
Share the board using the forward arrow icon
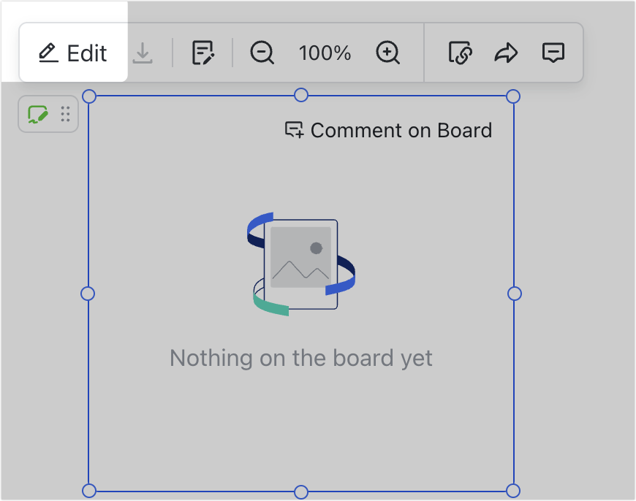click(505, 52)
